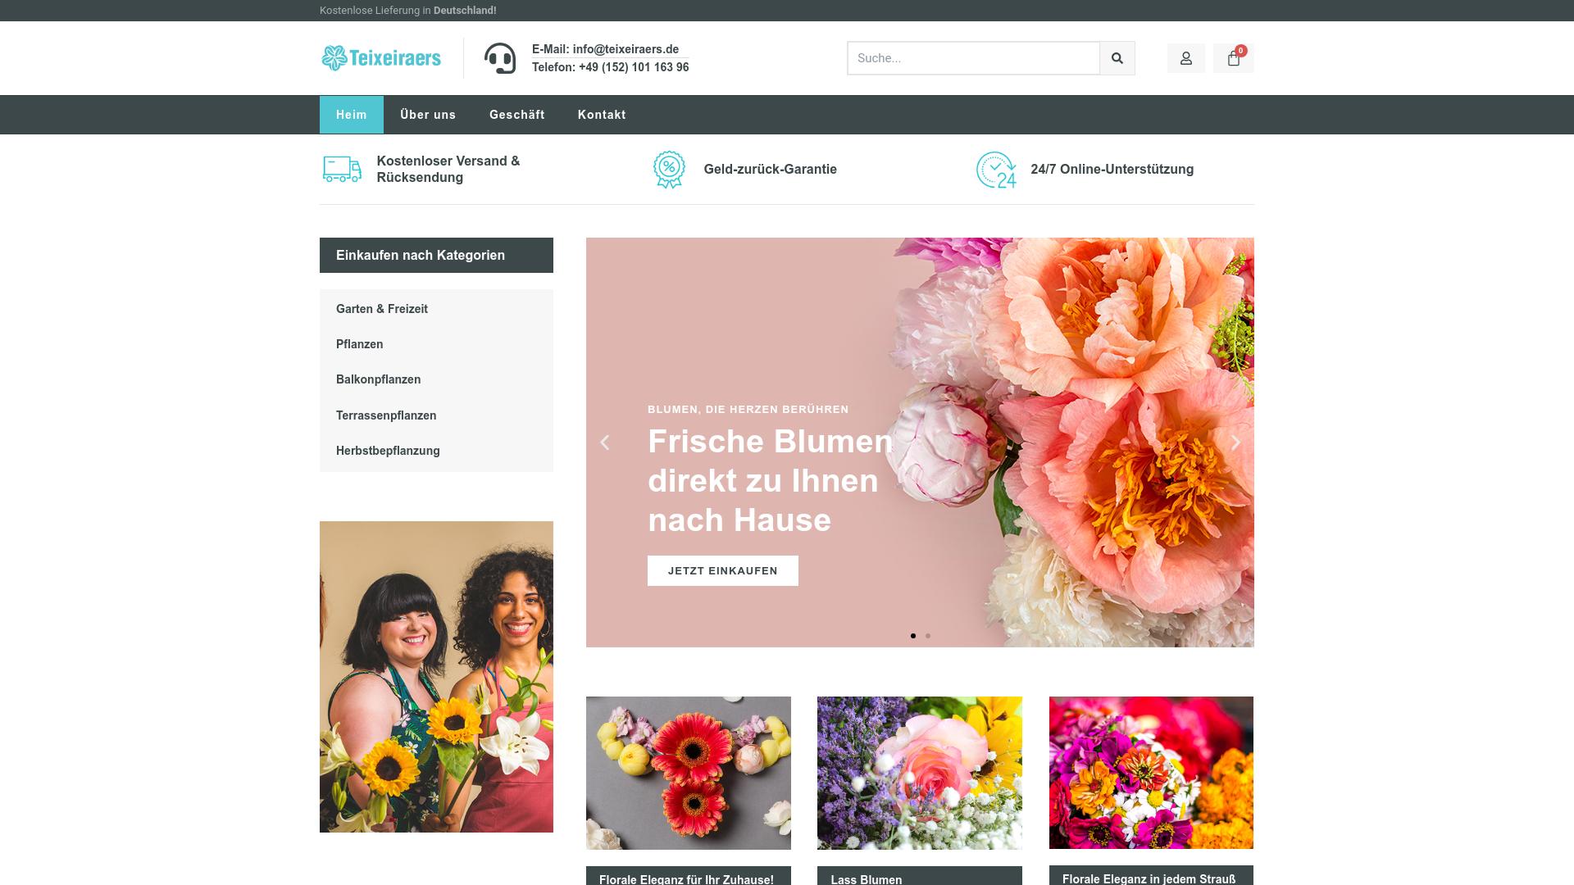
Task: Open the user account icon
Action: [1185, 58]
